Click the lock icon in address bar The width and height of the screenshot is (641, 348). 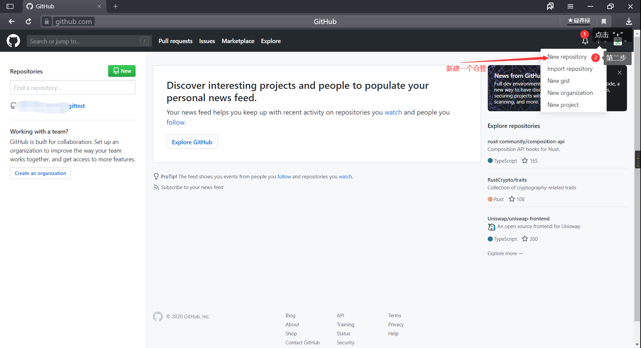pyautogui.click(x=47, y=21)
